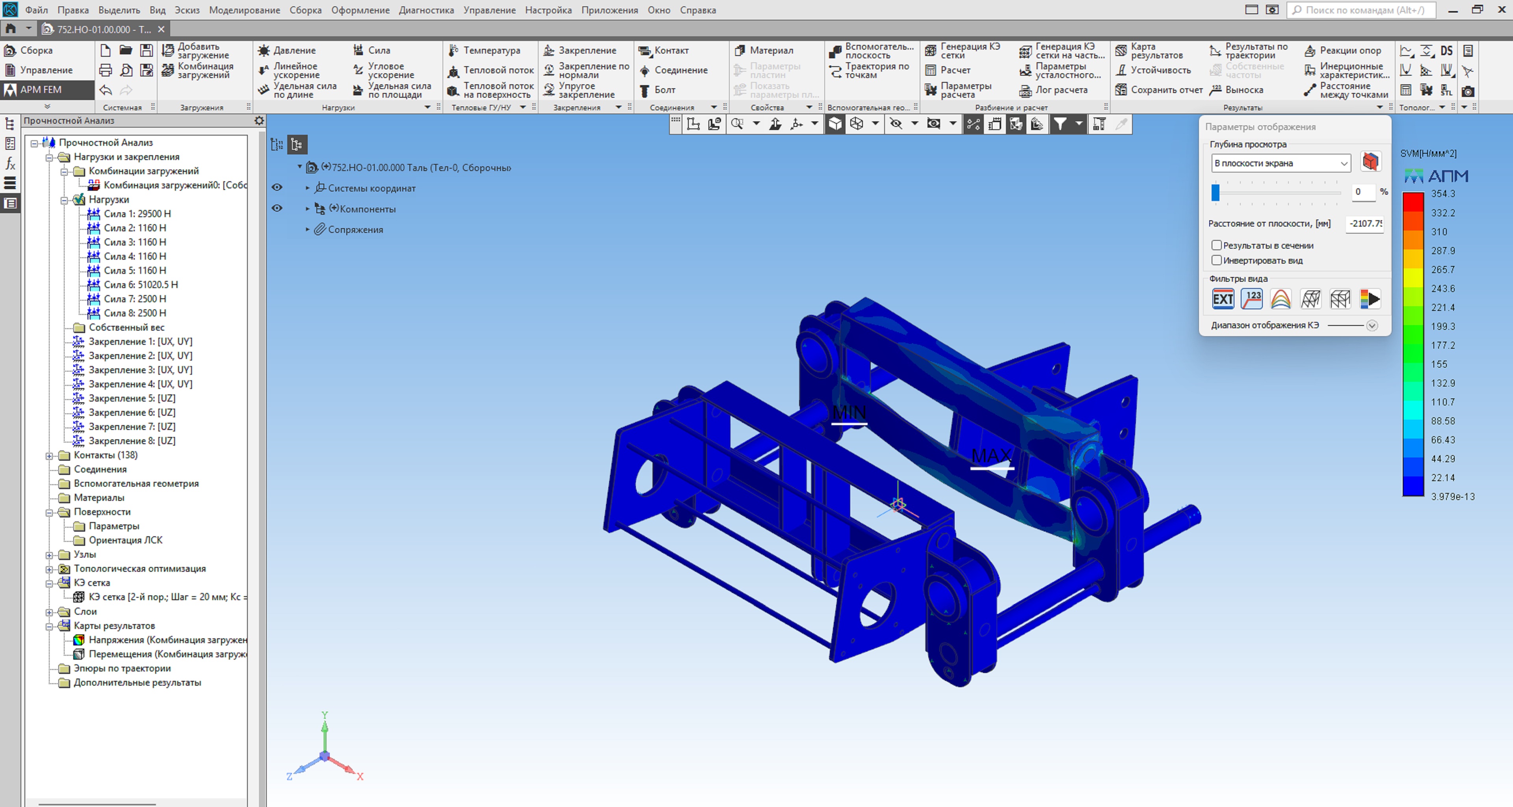Image resolution: width=1513 pixels, height=807 pixels.
Task: Click the EXT view filter icon
Action: 1223,299
